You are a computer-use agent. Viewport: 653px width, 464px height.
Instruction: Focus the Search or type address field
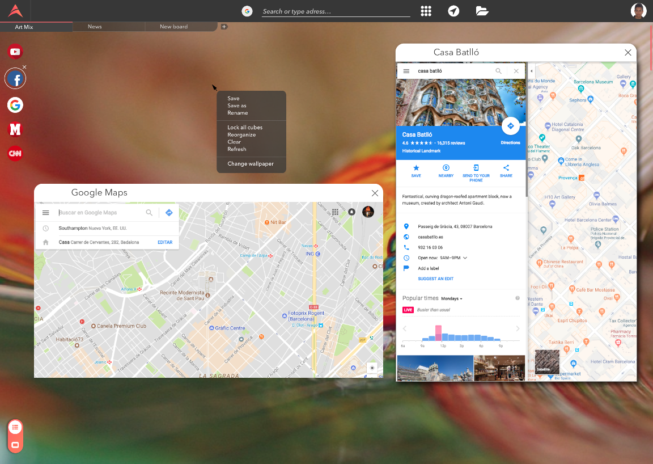click(x=336, y=11)
